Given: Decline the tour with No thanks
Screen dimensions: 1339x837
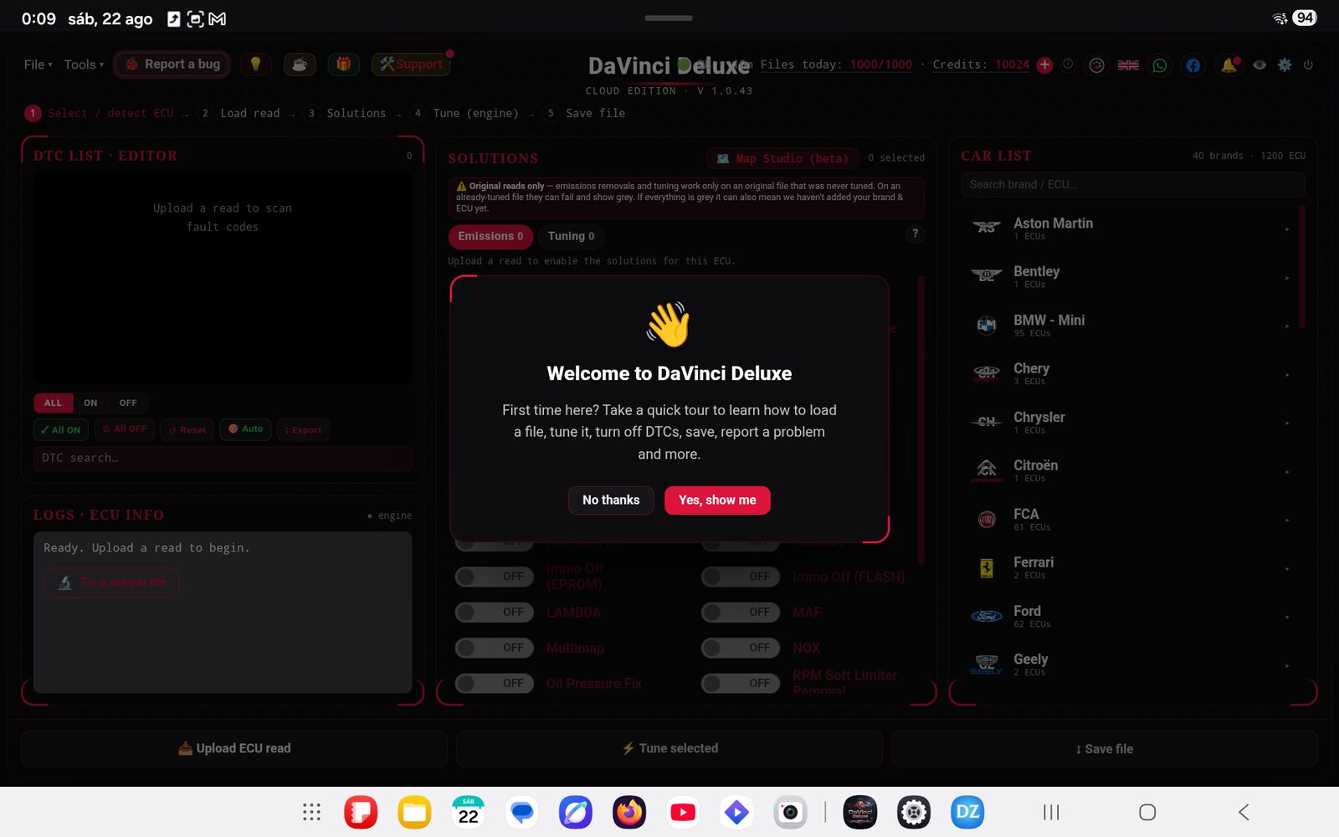Looking at the screenshot, I should (611, 500).
